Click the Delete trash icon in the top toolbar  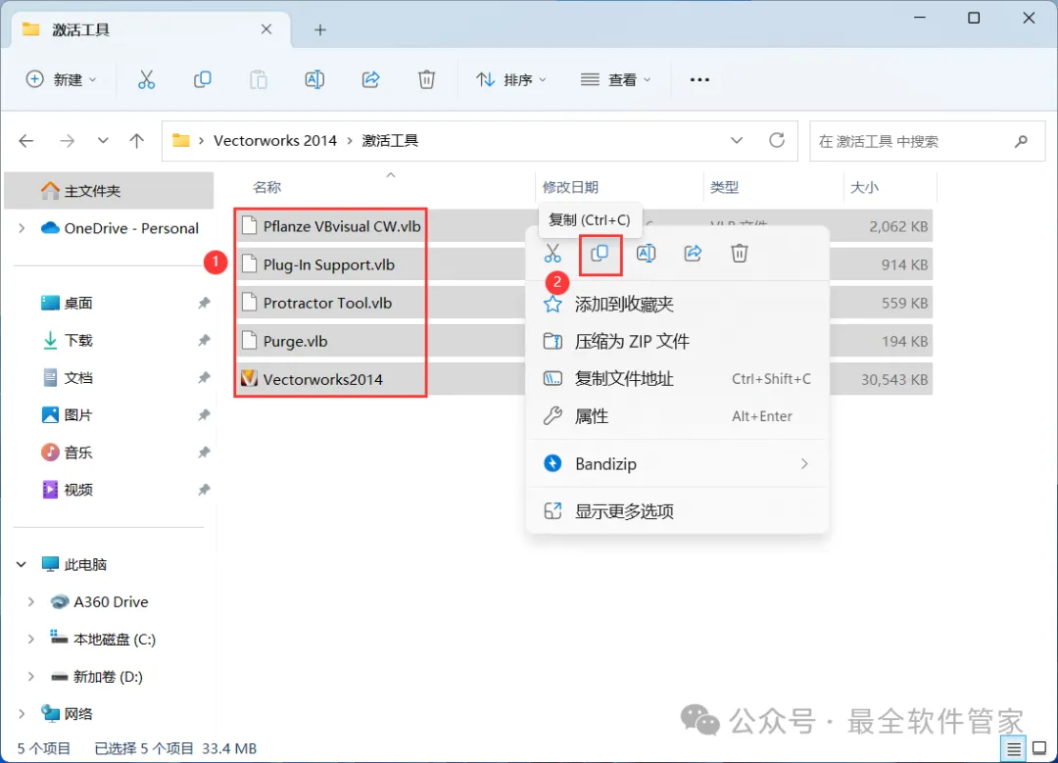pyautogui.click(x=426, y=79)
